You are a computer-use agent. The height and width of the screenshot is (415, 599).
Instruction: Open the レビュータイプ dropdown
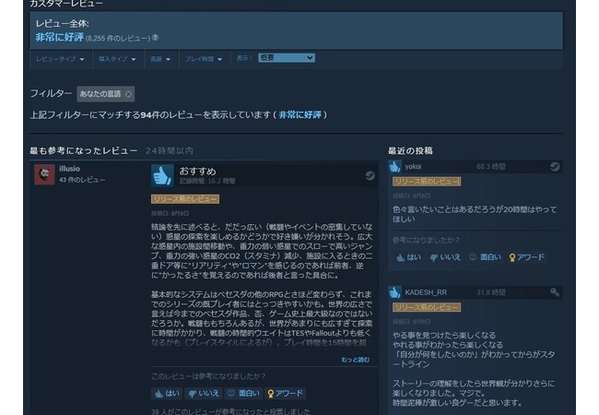(x=59, y=58)
